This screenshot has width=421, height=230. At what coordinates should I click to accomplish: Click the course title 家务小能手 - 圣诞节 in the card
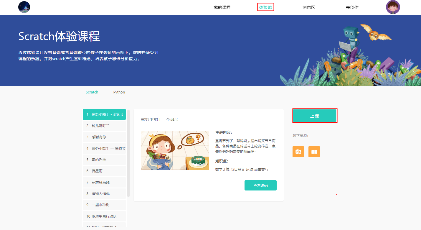click(160, 119)
